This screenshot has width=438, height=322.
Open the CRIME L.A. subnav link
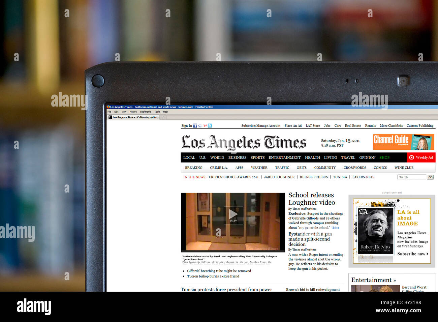pyautogui.click(x=219, y=168)
